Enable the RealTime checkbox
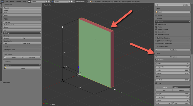Screen dimensions: 193x106 point(156,60)
